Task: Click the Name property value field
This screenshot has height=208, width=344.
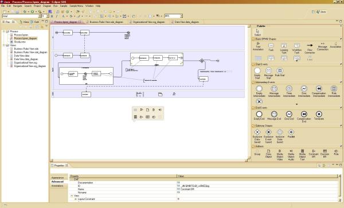Action: [257, 189]
